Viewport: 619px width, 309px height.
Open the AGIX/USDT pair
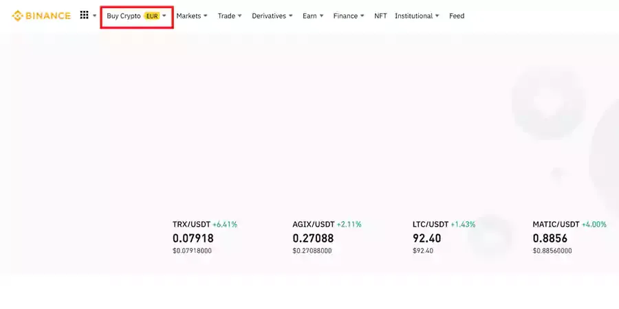pyautogui.click(x=314, y=225)
